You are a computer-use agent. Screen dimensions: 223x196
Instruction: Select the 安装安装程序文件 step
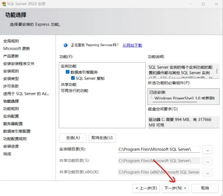(x=19, y=64)
